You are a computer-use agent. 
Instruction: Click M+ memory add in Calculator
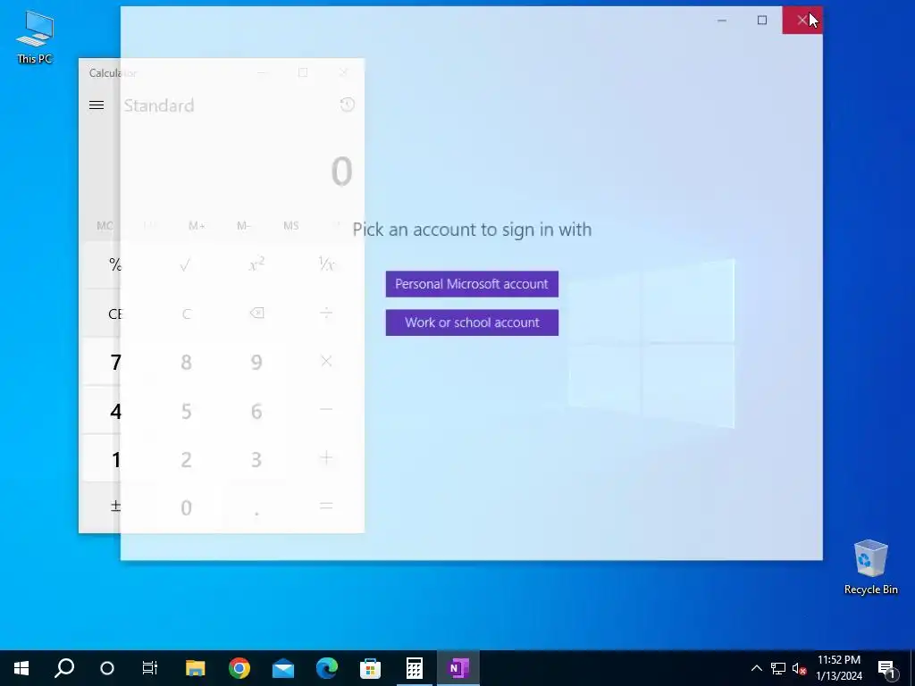click(x=197, y=226)
